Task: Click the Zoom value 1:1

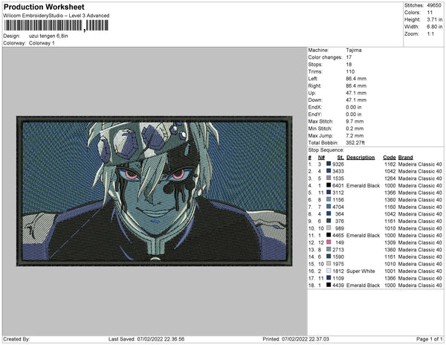Action: click(430, 34)
